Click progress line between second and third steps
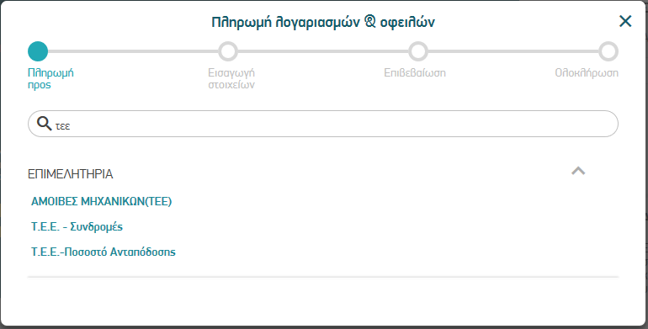Viewport: 648px width, 329px height. click(x=323, y=51)
